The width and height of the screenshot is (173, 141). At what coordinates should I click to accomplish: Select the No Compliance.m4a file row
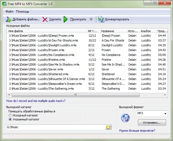(x=87, y=55)
